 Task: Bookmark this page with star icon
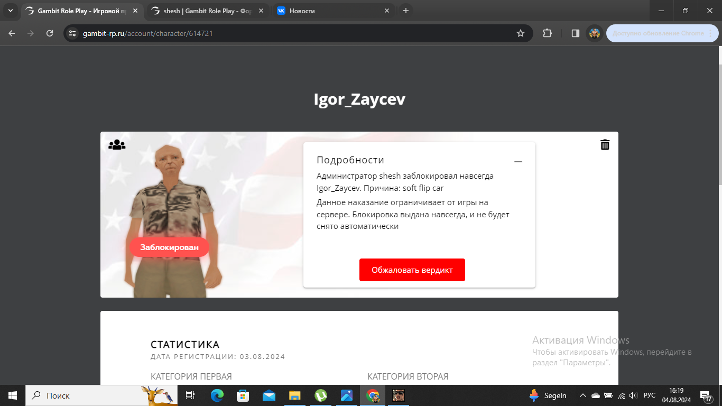click(520, 33)
